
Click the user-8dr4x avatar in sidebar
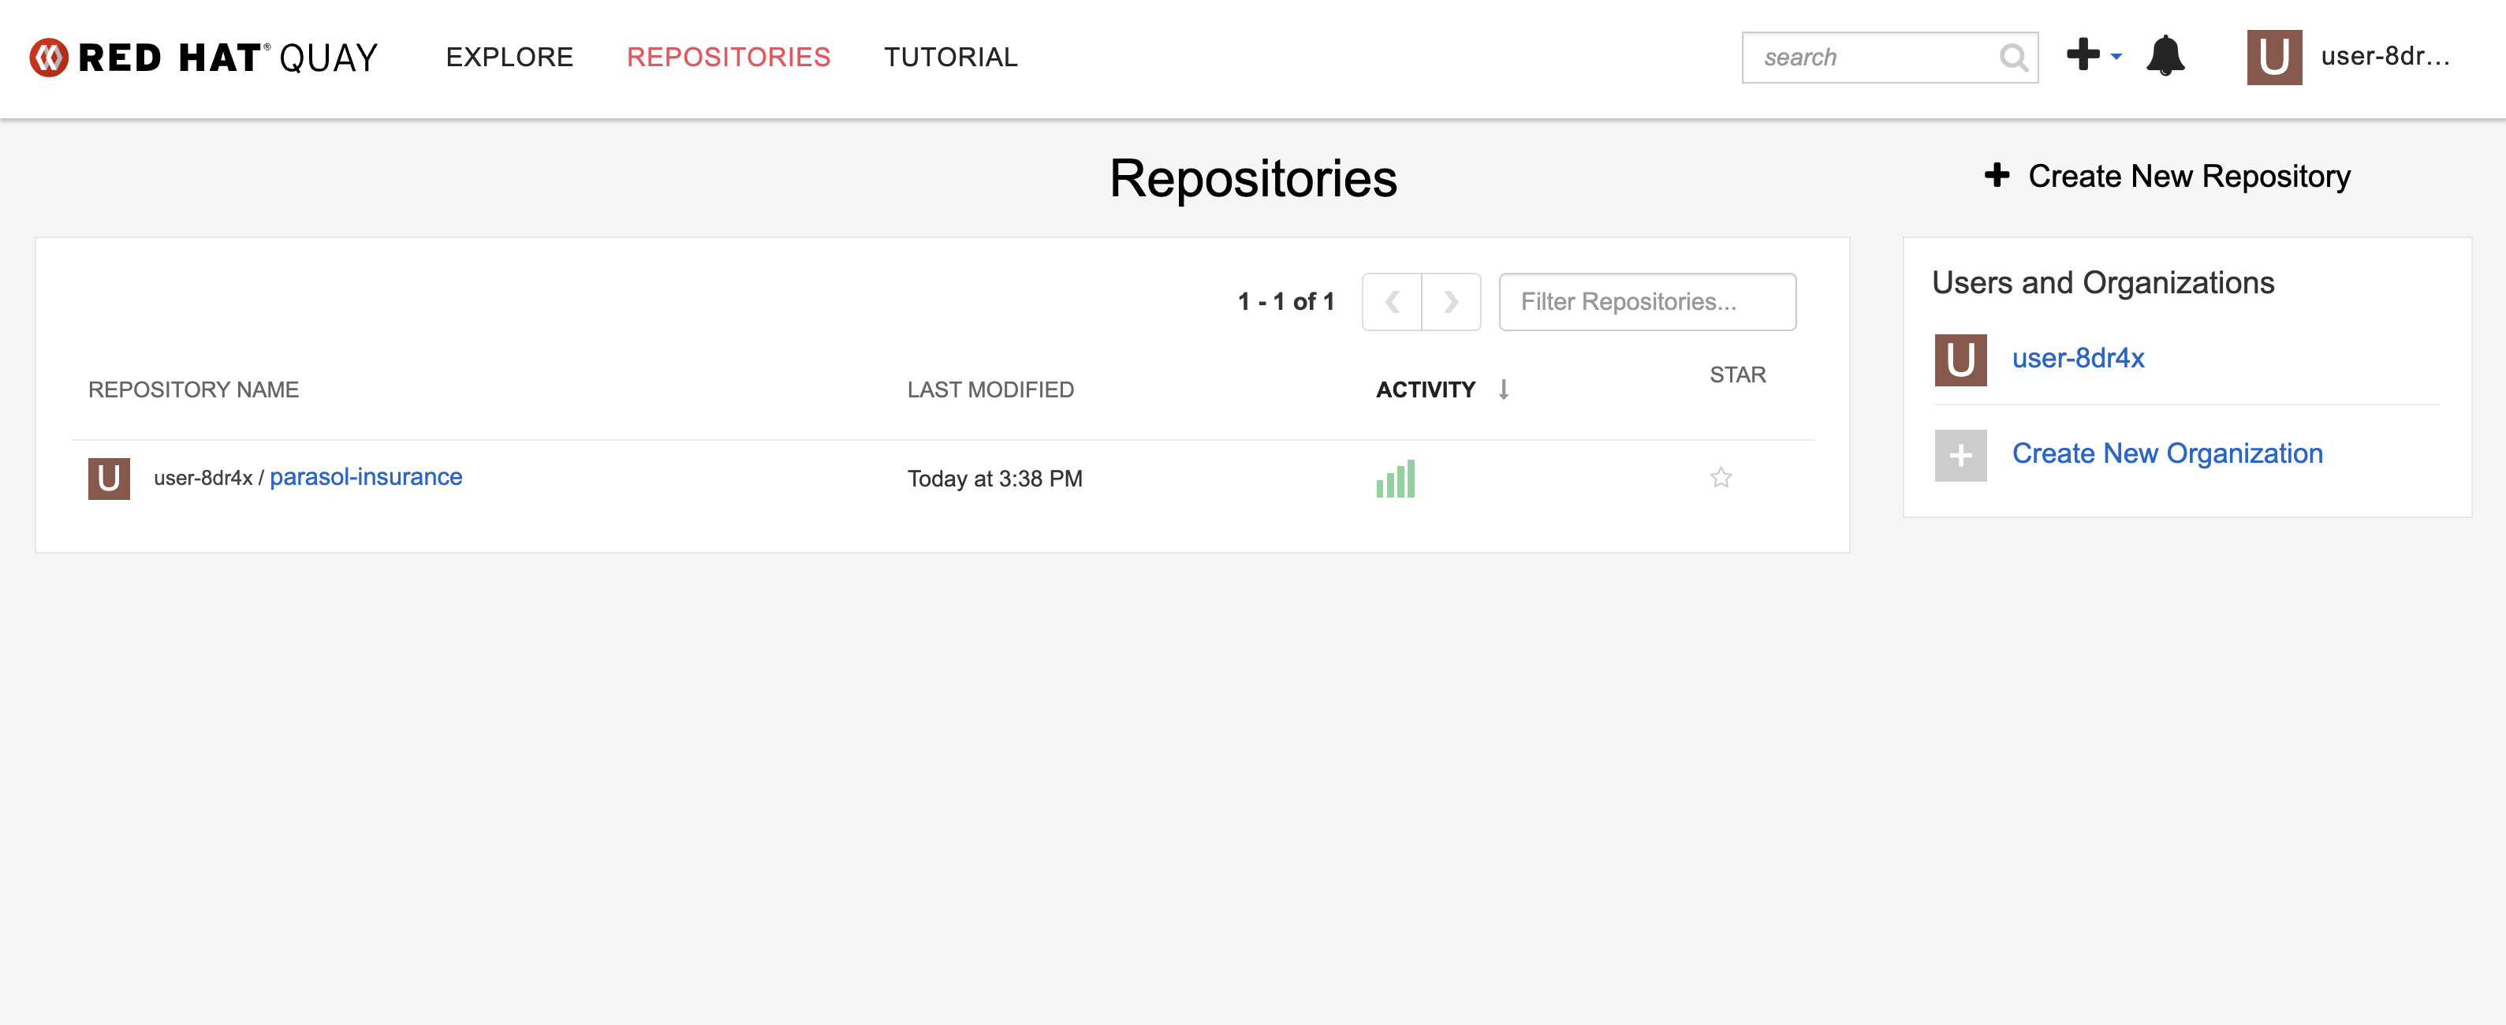click(x=1960, y=360)
